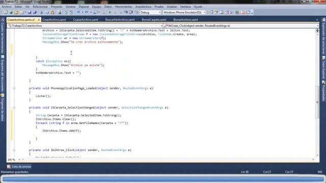Open the Lista de errores panel tab

19,167
